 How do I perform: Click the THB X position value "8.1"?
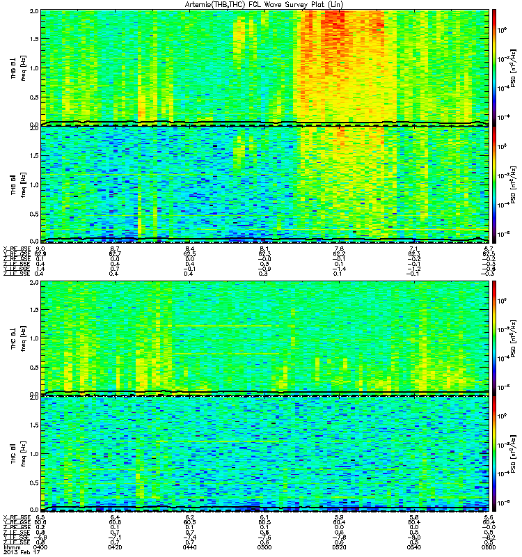264,249
